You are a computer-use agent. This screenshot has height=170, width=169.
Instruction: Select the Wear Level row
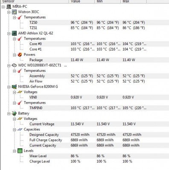88,156
